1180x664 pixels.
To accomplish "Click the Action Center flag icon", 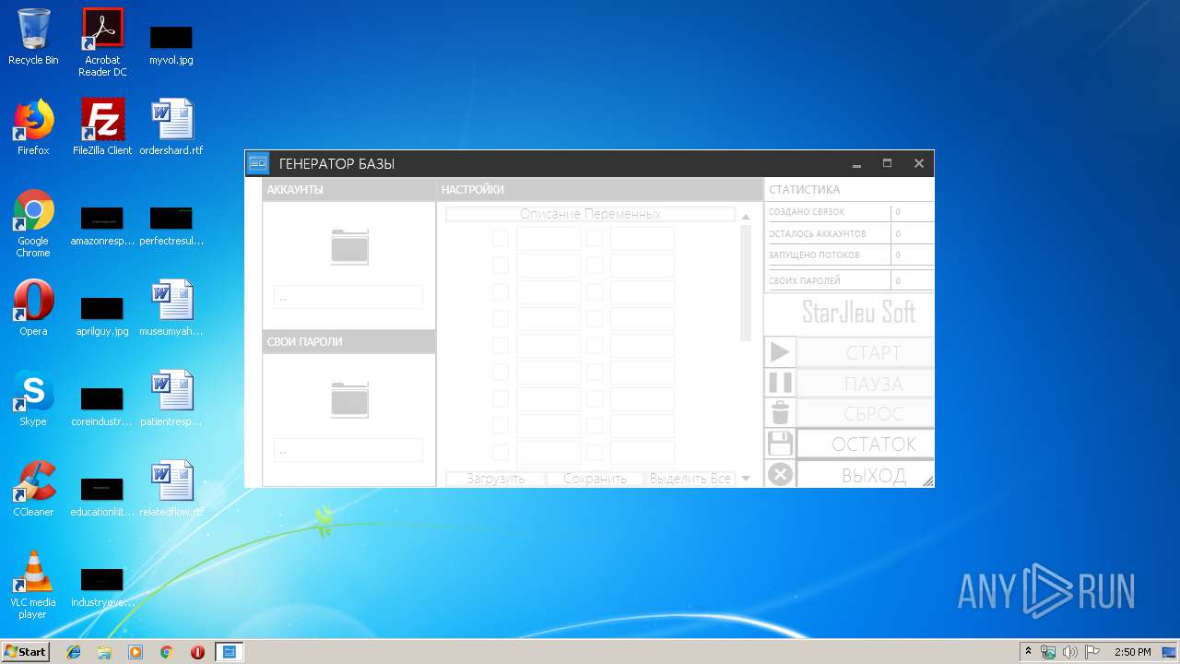I will (x=1091, y=652).
